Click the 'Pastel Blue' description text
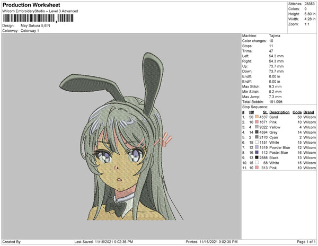318x246 pixels. click(x=279, y=153)
